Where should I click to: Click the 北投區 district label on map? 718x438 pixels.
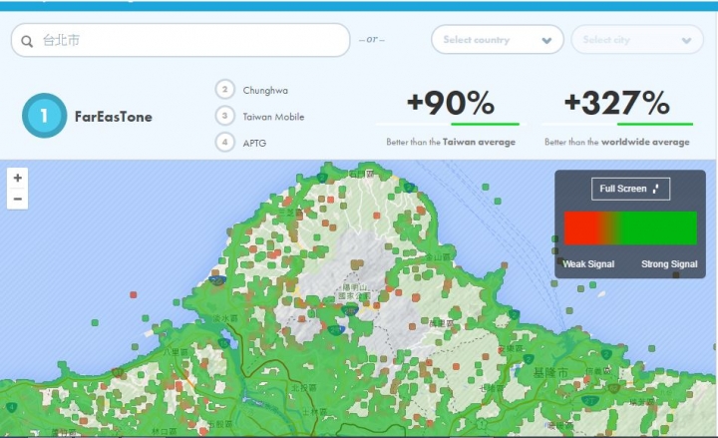pos(303,388)
